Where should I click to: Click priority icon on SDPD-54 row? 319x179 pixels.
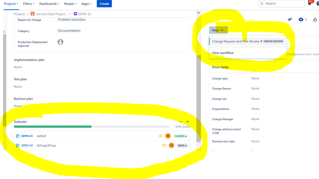(x=164, y=145)
